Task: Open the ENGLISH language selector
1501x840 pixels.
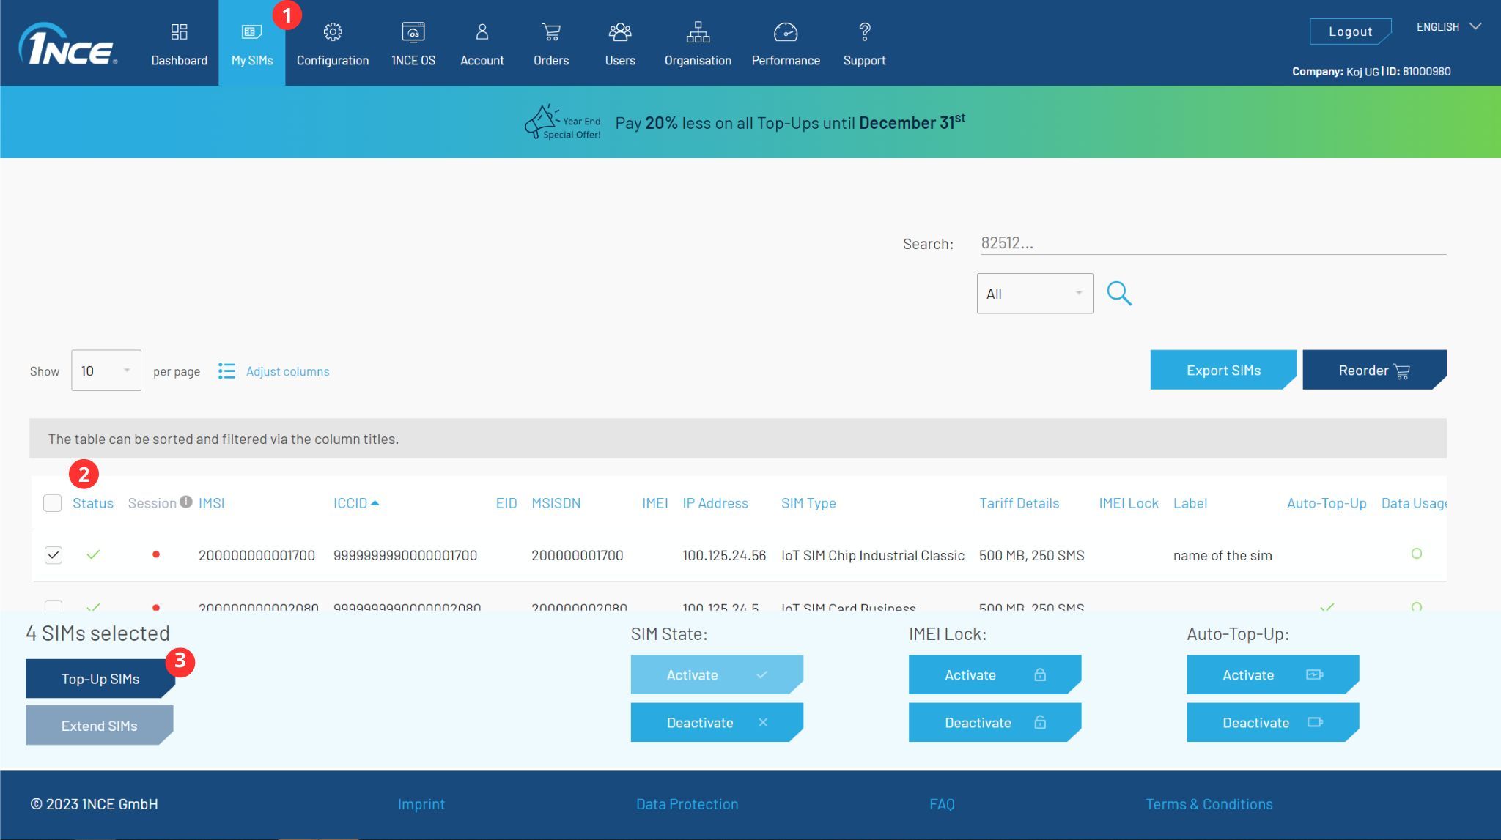Action: coord(1448,27)
